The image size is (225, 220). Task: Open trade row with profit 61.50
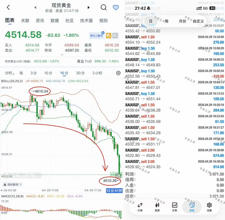coord(174,119)
